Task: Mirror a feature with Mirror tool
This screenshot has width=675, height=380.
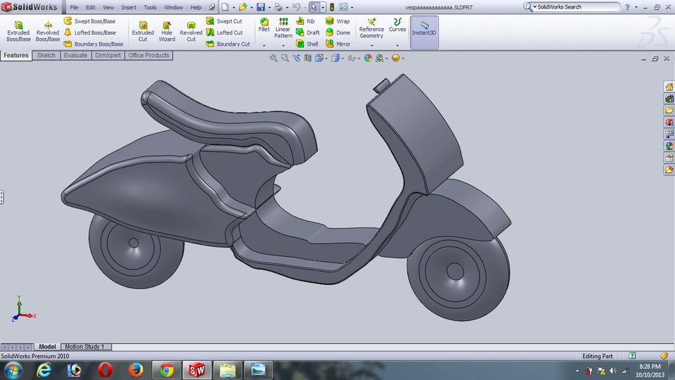Action: pos(337,44)
